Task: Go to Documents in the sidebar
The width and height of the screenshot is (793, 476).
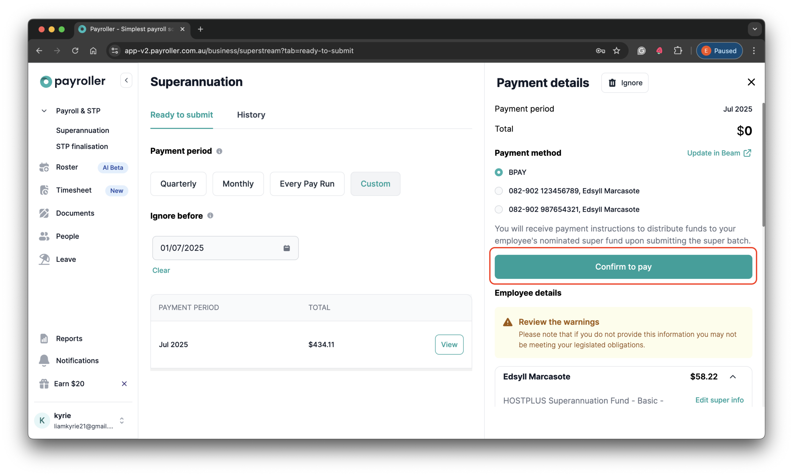Action: [75, 213]
